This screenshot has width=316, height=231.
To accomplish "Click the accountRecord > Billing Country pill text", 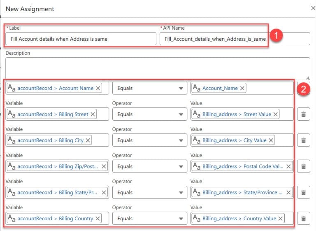I will (55, 218).
